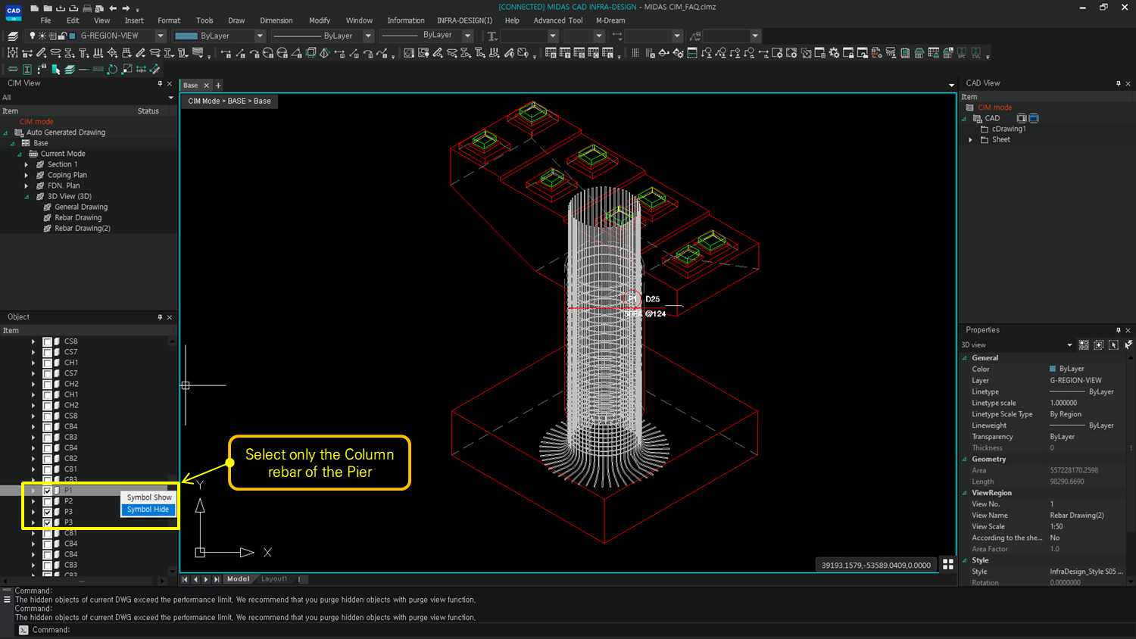Click the table creation icon in the toolbar

549,53
